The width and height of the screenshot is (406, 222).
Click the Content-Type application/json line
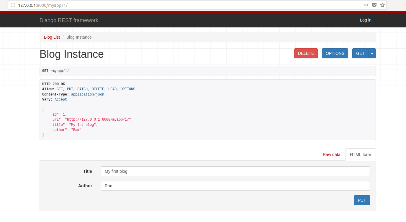(73, 94)
